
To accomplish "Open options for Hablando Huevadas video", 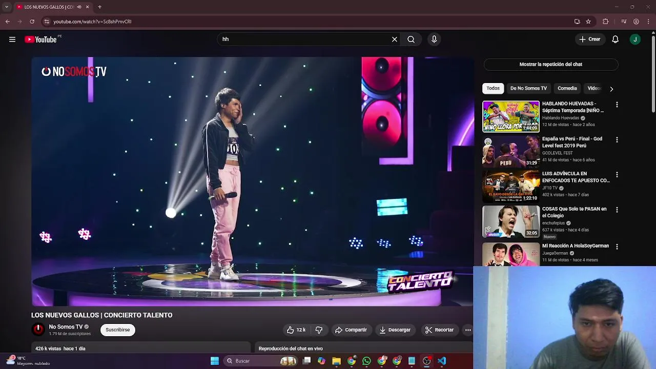I will pos(617,105).
